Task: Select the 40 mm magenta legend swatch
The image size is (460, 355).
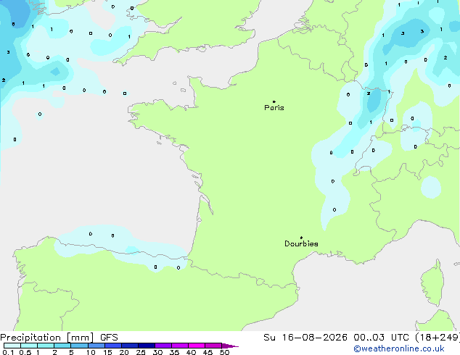Action: 197,346
